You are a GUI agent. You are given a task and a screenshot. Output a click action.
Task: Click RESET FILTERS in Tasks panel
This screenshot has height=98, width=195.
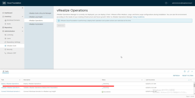pos(188,76)
